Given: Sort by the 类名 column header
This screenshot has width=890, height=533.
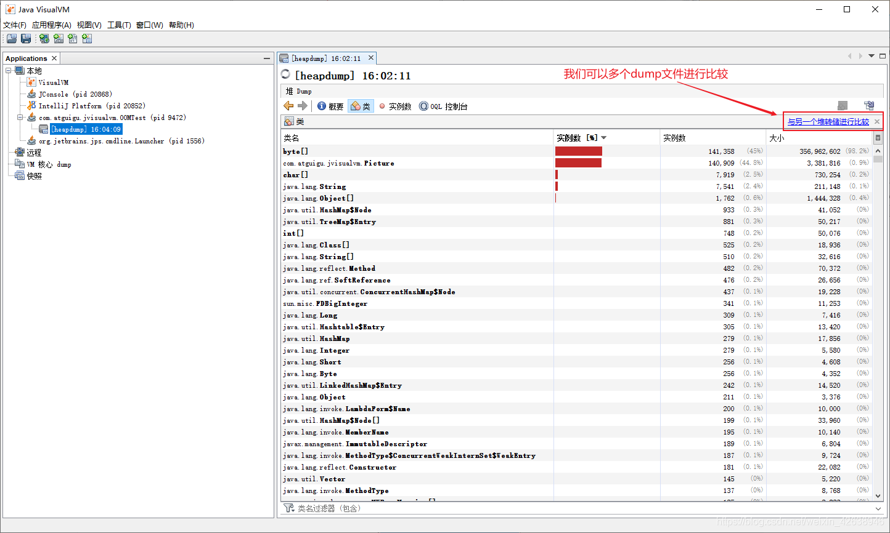Looking at the screenshot, I should pyautogui.click(x=418, y=138).
